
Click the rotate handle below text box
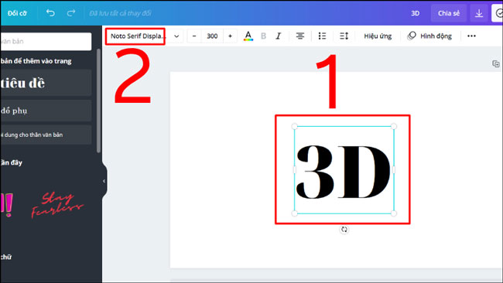coord(344,230)
